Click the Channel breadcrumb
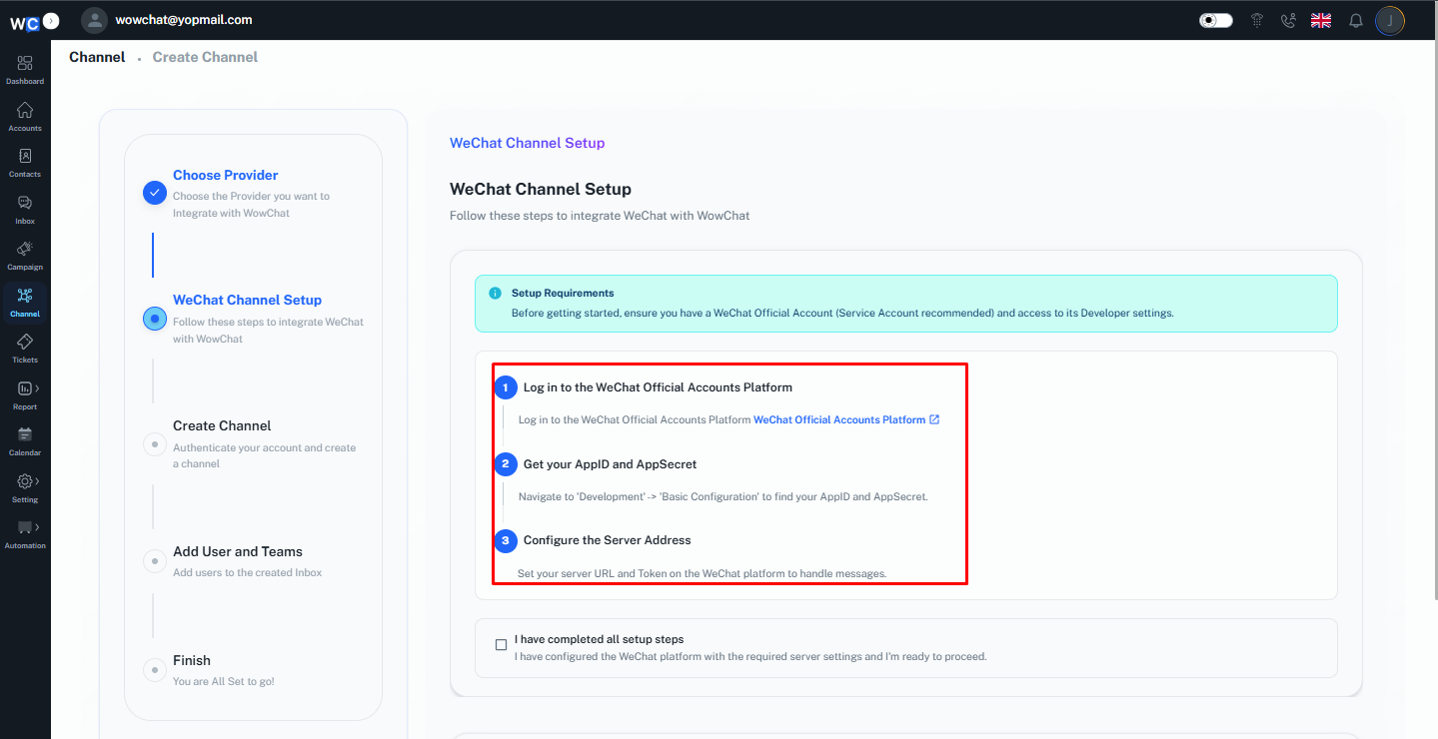The image size is (1438, 739). point(97,57)
